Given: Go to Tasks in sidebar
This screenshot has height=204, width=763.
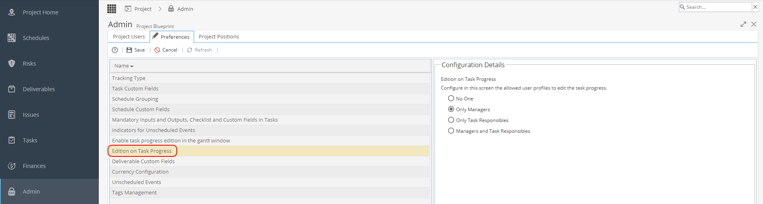Looking at the screenshot, I should coord(30,140).
